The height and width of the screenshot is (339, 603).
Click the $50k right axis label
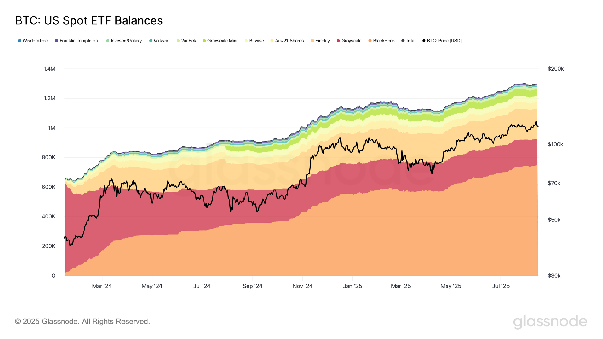pyautogui.click(x=554, y=220)
